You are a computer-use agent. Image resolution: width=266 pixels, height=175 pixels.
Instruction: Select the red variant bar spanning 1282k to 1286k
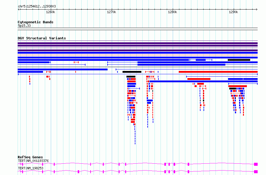point(199,79)
